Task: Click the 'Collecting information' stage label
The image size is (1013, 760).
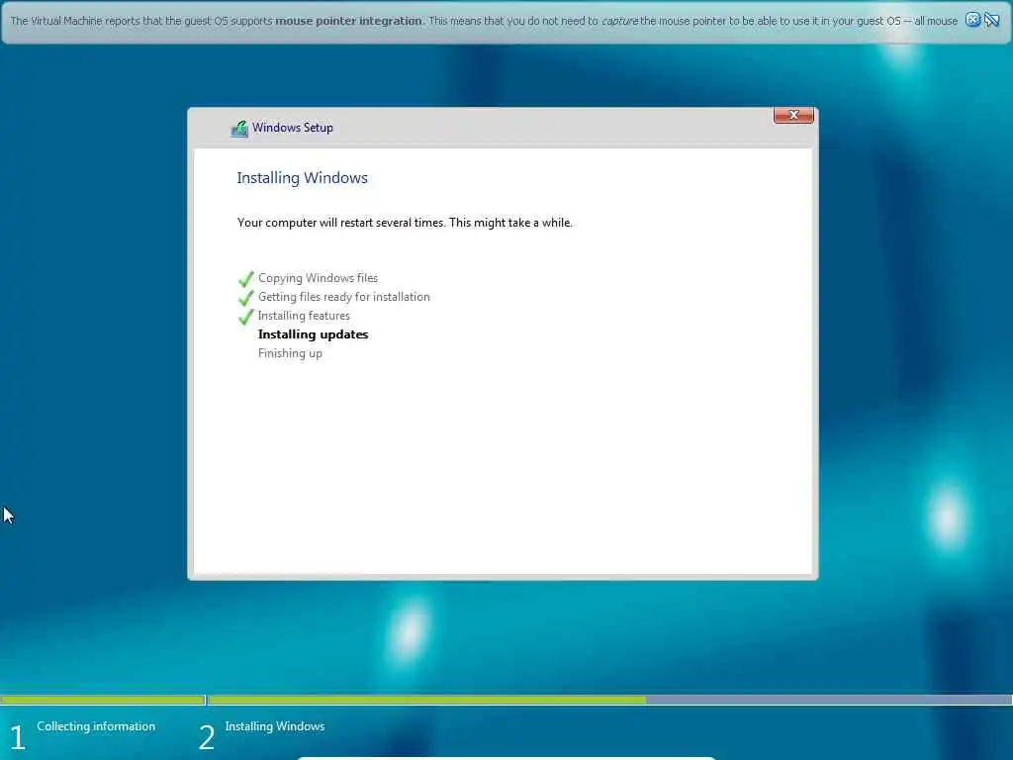Action: tap(96, 726)
